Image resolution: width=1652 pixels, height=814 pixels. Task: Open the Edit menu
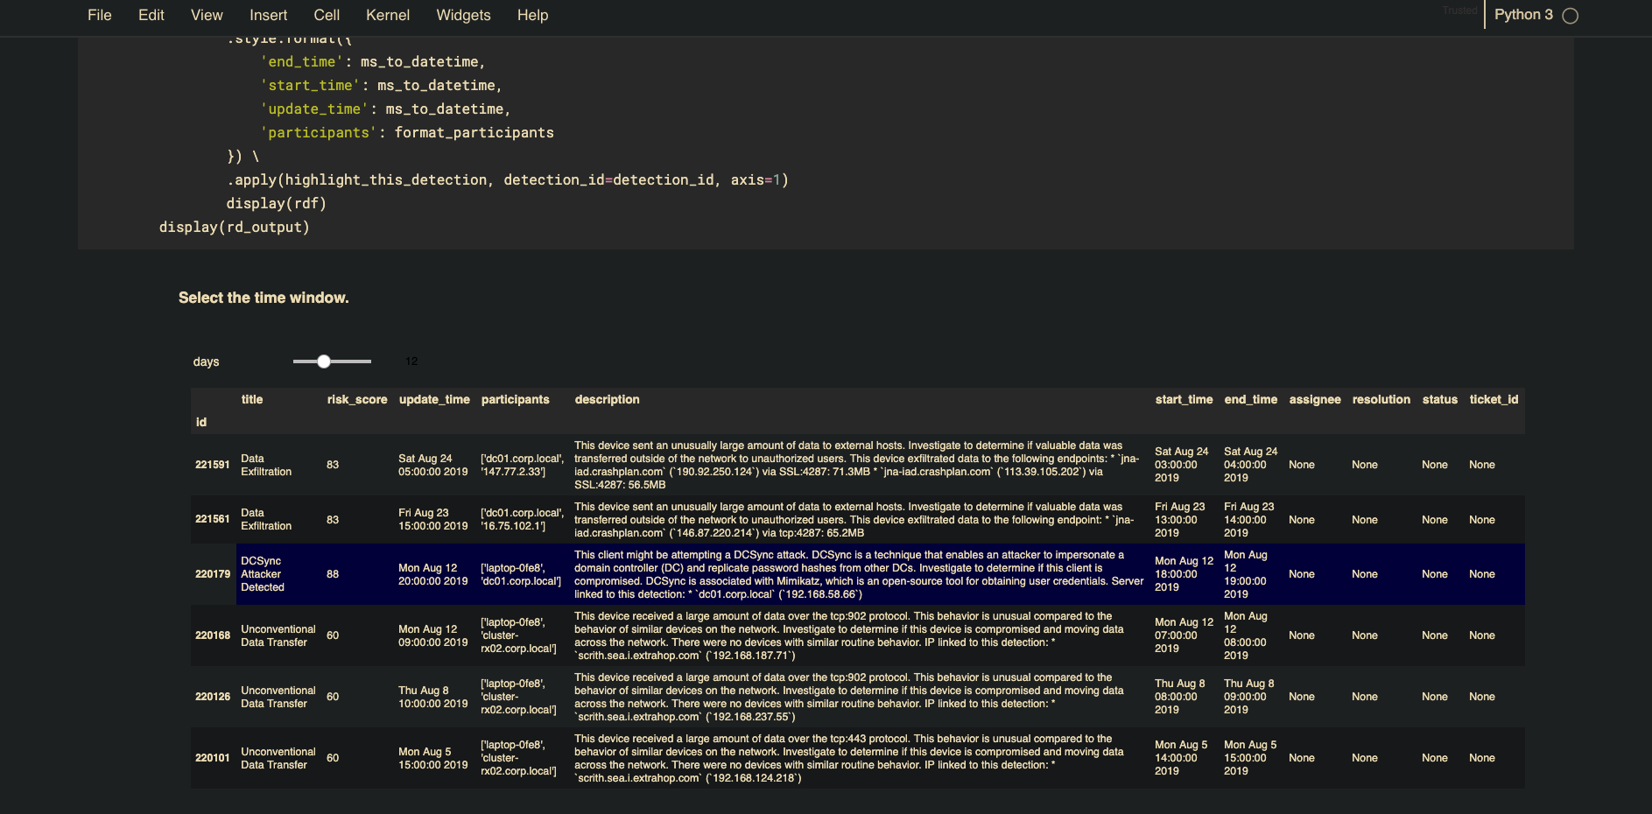click(151, 15)
